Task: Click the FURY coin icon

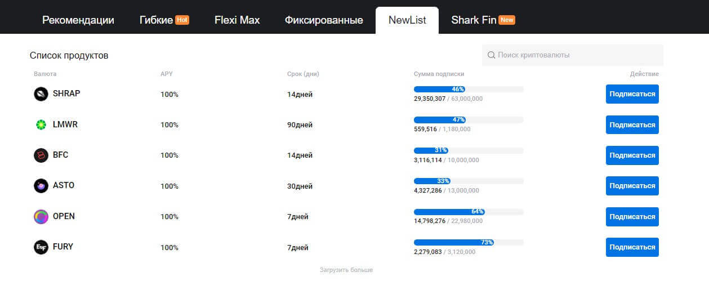Action: tap(41, 247)
